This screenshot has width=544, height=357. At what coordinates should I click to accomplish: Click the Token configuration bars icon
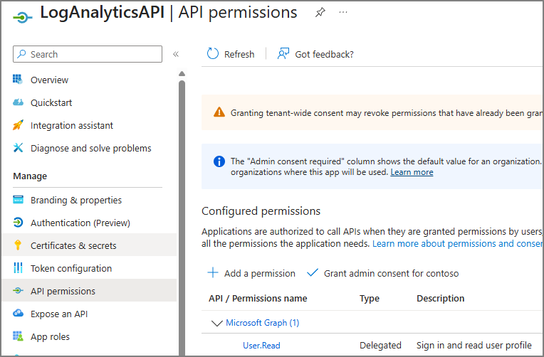pyautogui.click(x=19, y=268)
